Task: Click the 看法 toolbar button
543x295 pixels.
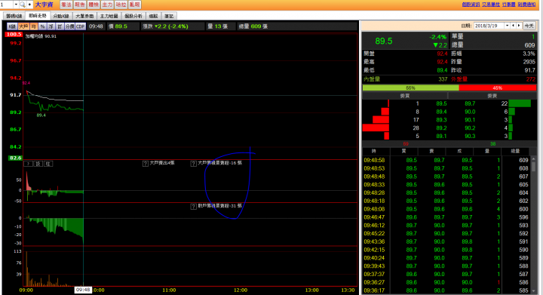Action: (x=66, y=5)
